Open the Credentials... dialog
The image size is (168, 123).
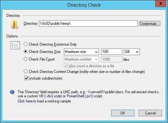[x=149, y=23]
